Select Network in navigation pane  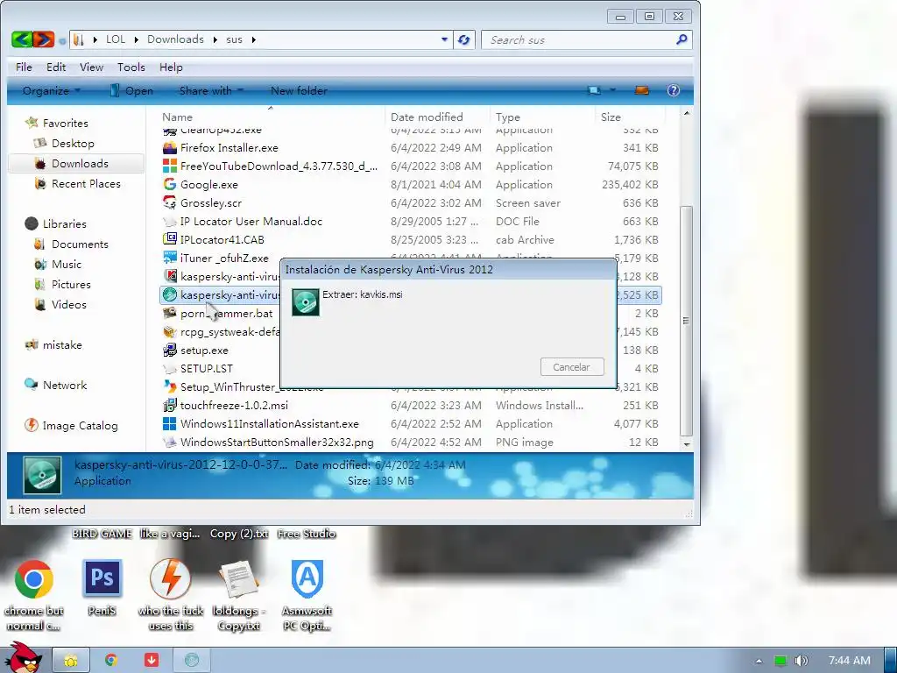(x=65, y=385)
